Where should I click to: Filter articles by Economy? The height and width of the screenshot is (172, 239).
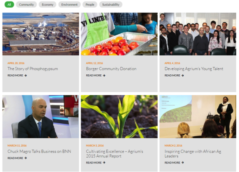47,5
